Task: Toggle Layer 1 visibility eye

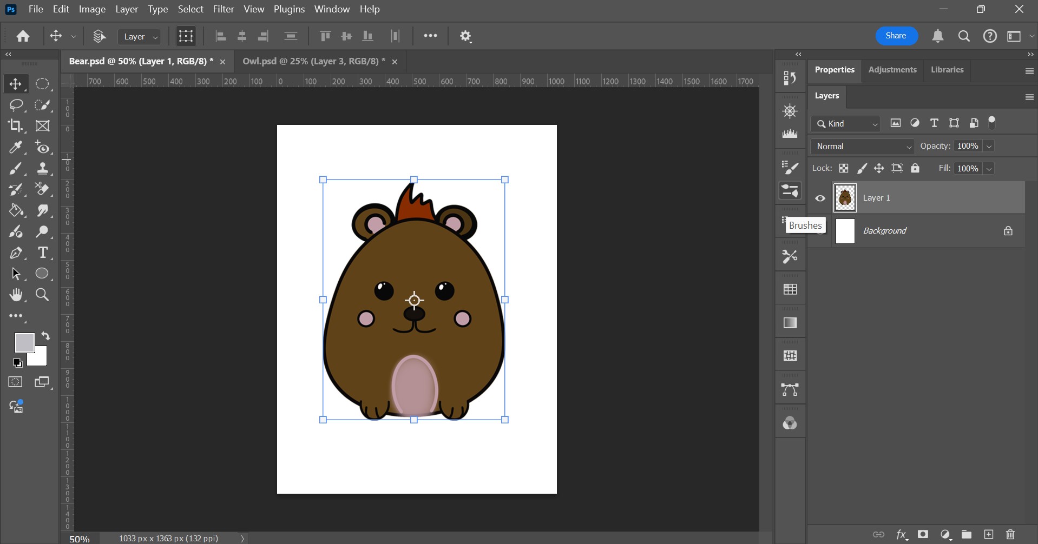Action: tap(820, 198)
